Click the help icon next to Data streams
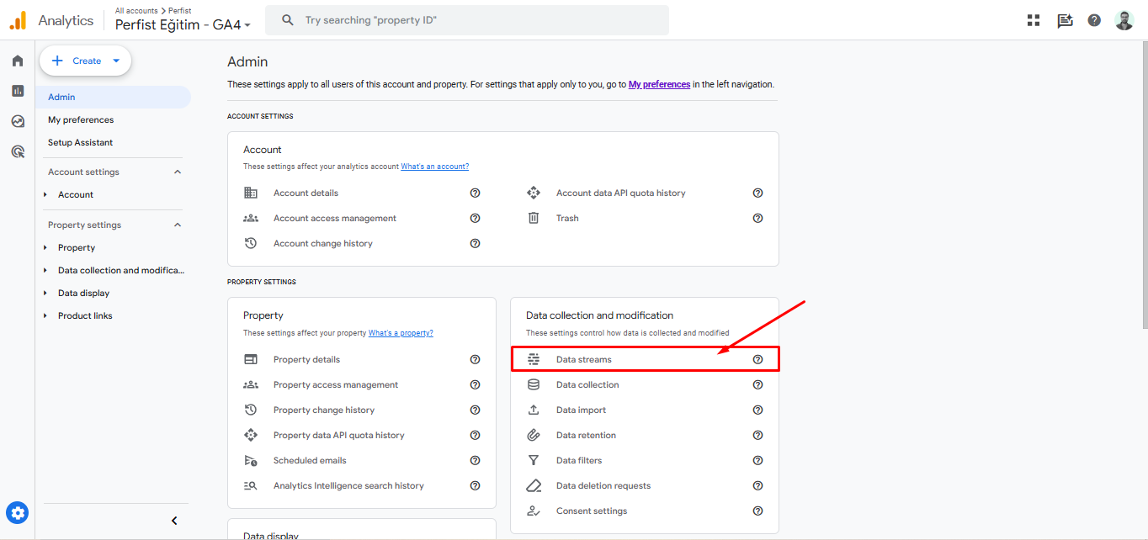1148x540 pixels. [x=757, y=359]
